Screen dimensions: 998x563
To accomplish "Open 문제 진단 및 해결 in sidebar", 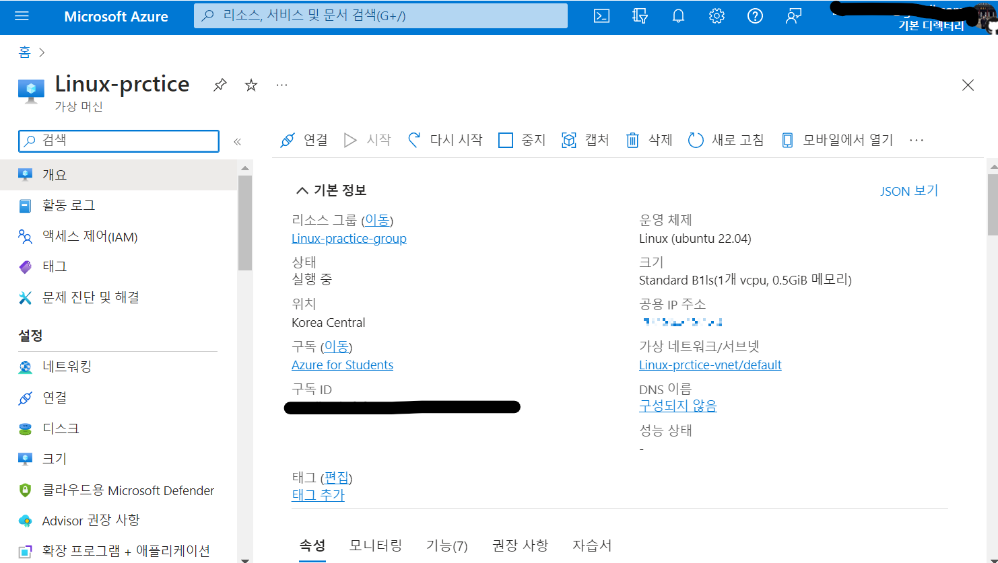I will 119,297.
